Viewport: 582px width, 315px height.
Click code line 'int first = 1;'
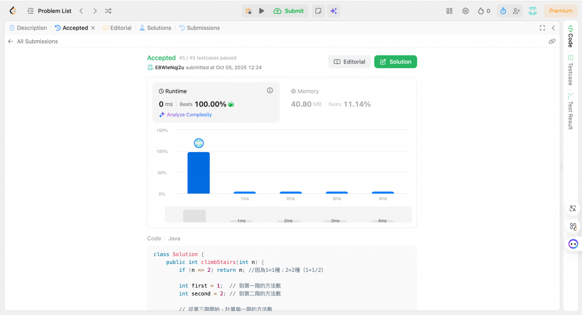pyautogui.click(x=201, y=285)
